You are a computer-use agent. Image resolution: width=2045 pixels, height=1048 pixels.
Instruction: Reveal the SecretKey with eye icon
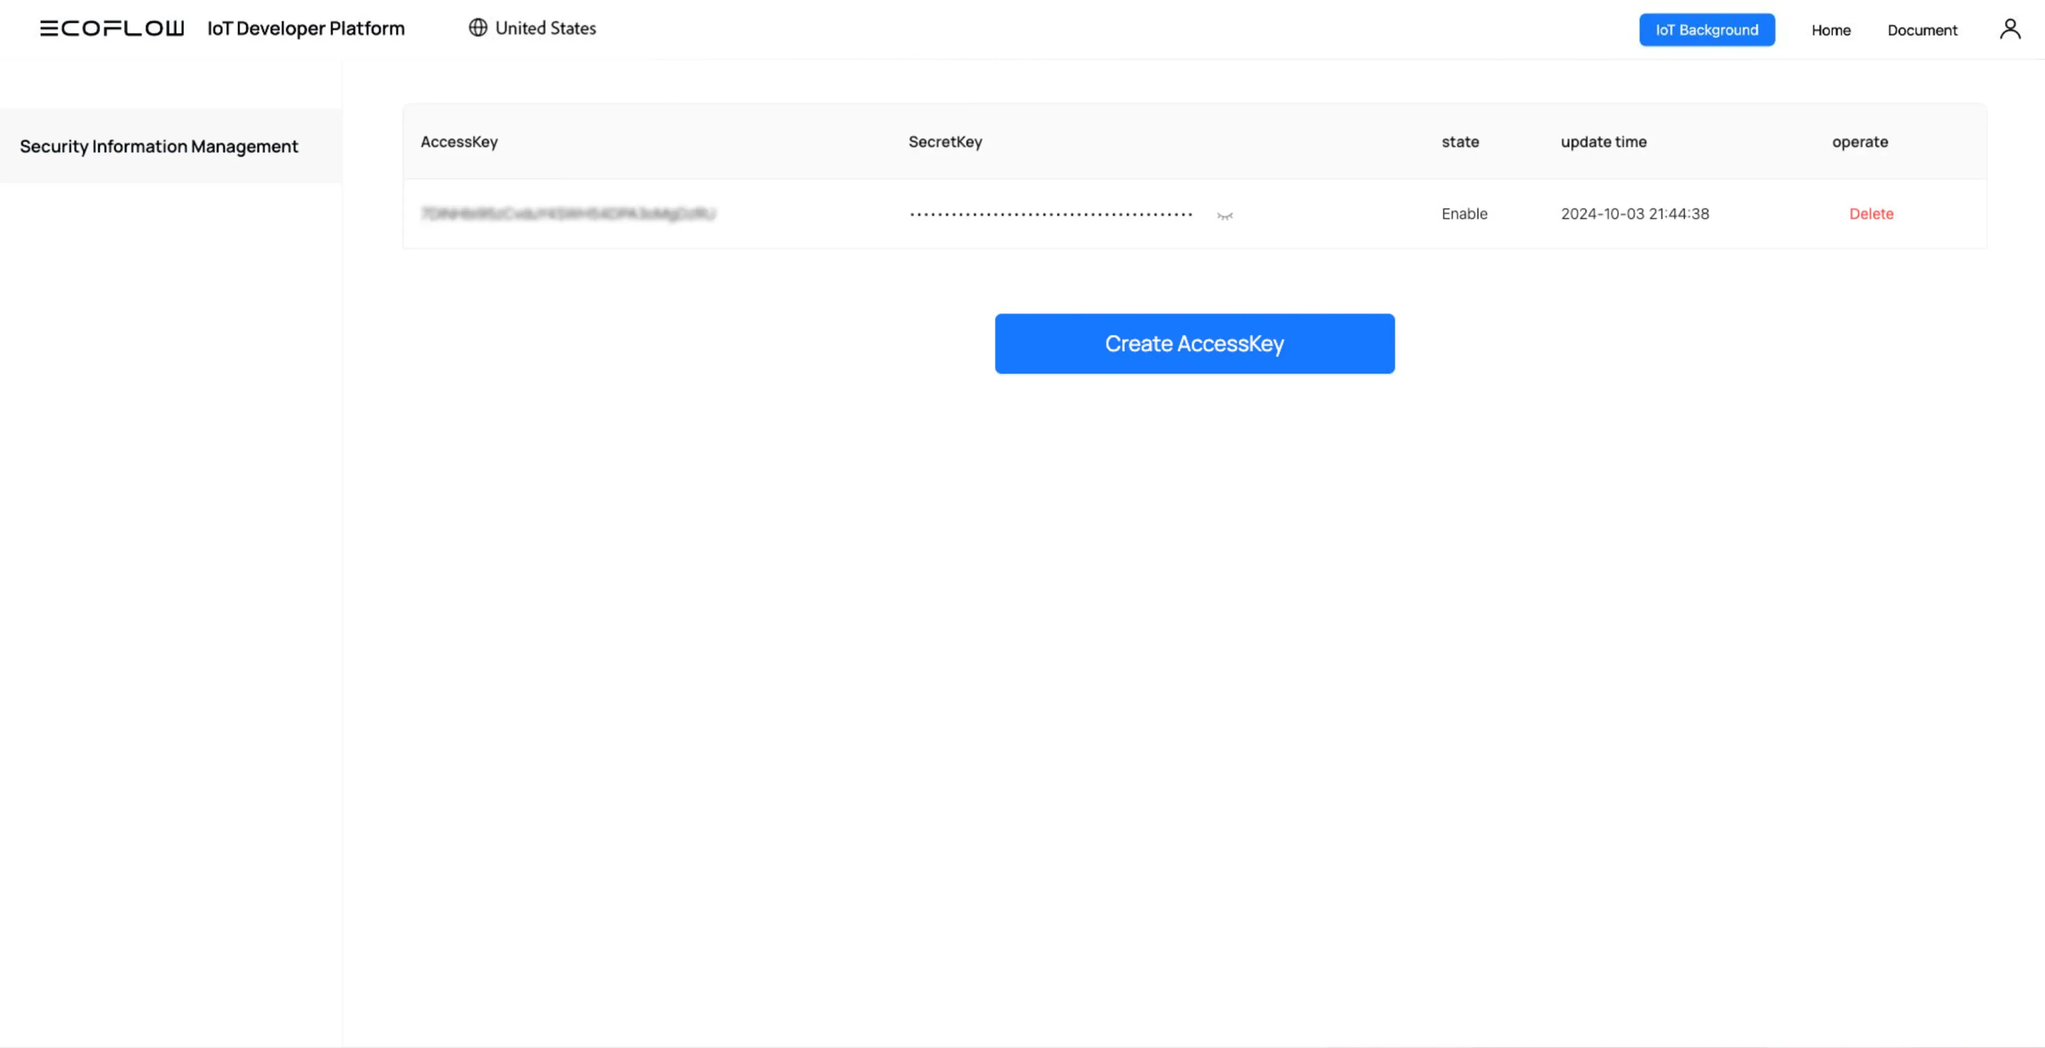1225,215
